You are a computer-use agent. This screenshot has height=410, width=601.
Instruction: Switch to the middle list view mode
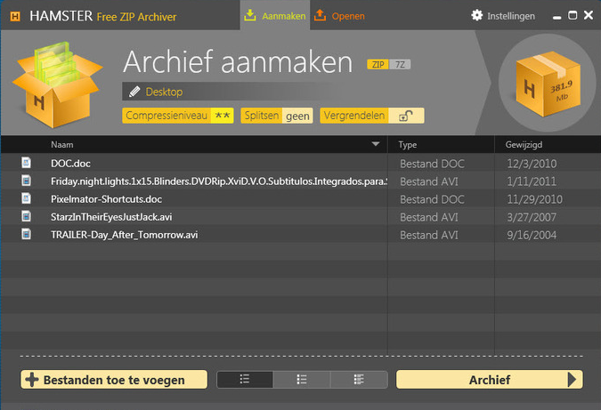(302, 380)
